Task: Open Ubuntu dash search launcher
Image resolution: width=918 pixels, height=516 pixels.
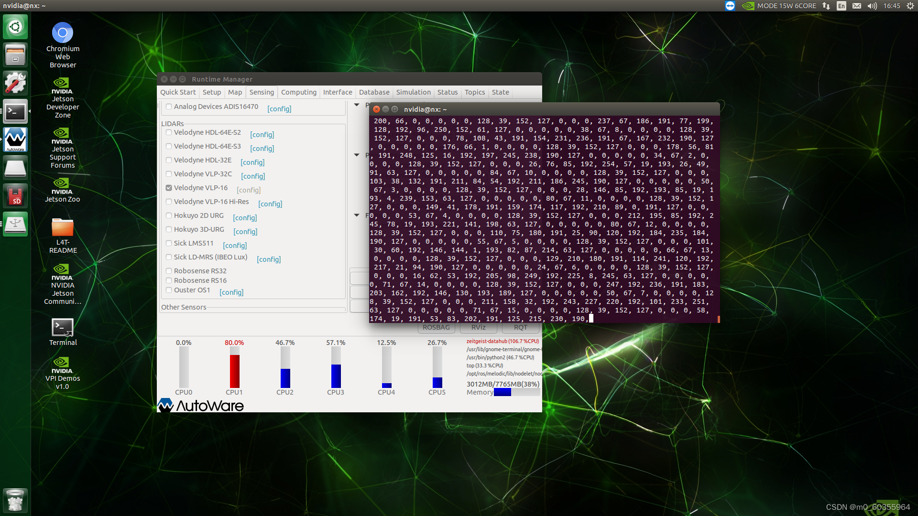Action: click(15, 27)
